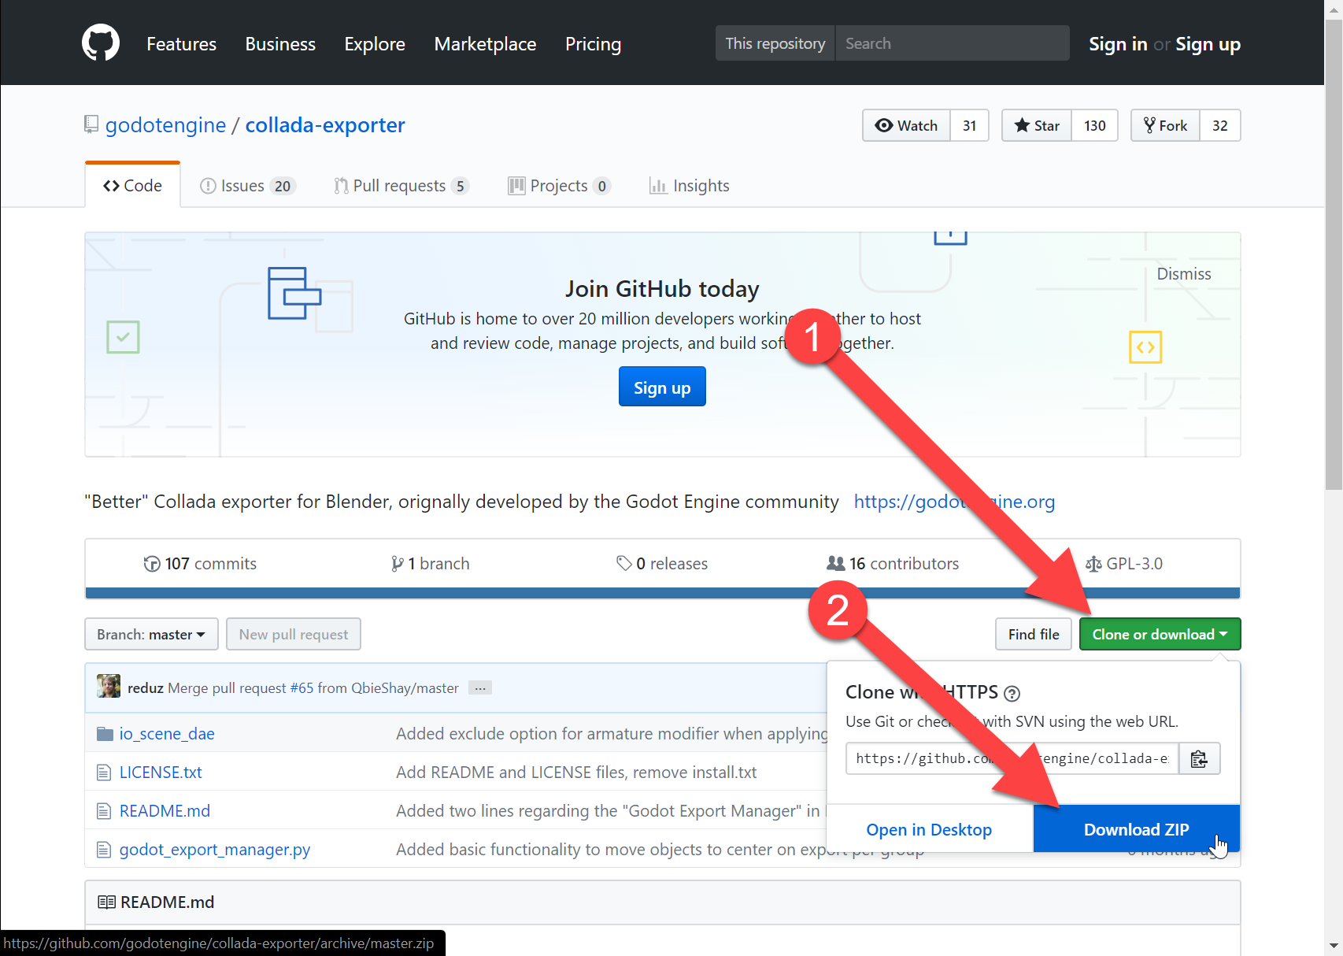The width and height of the screenshot is (1343, 956).
Task: Fork the repository
Action: click(1166, 125)
